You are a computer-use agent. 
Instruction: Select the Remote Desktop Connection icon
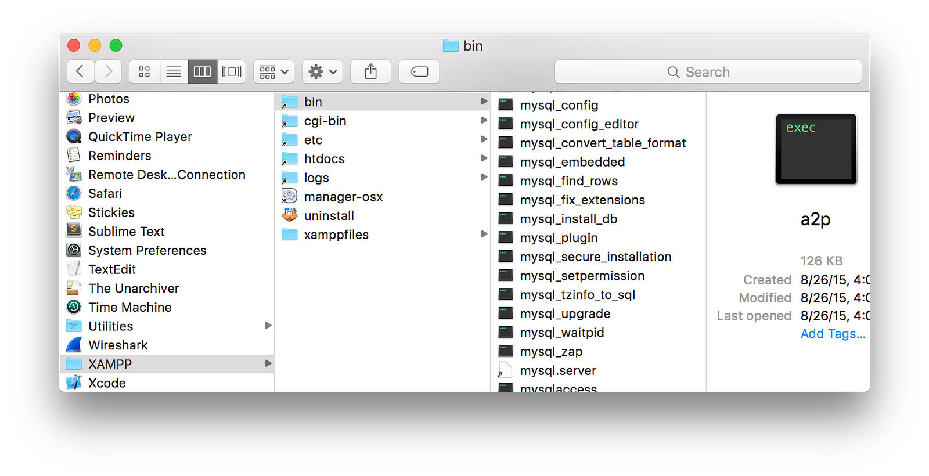tap(74, 174)
